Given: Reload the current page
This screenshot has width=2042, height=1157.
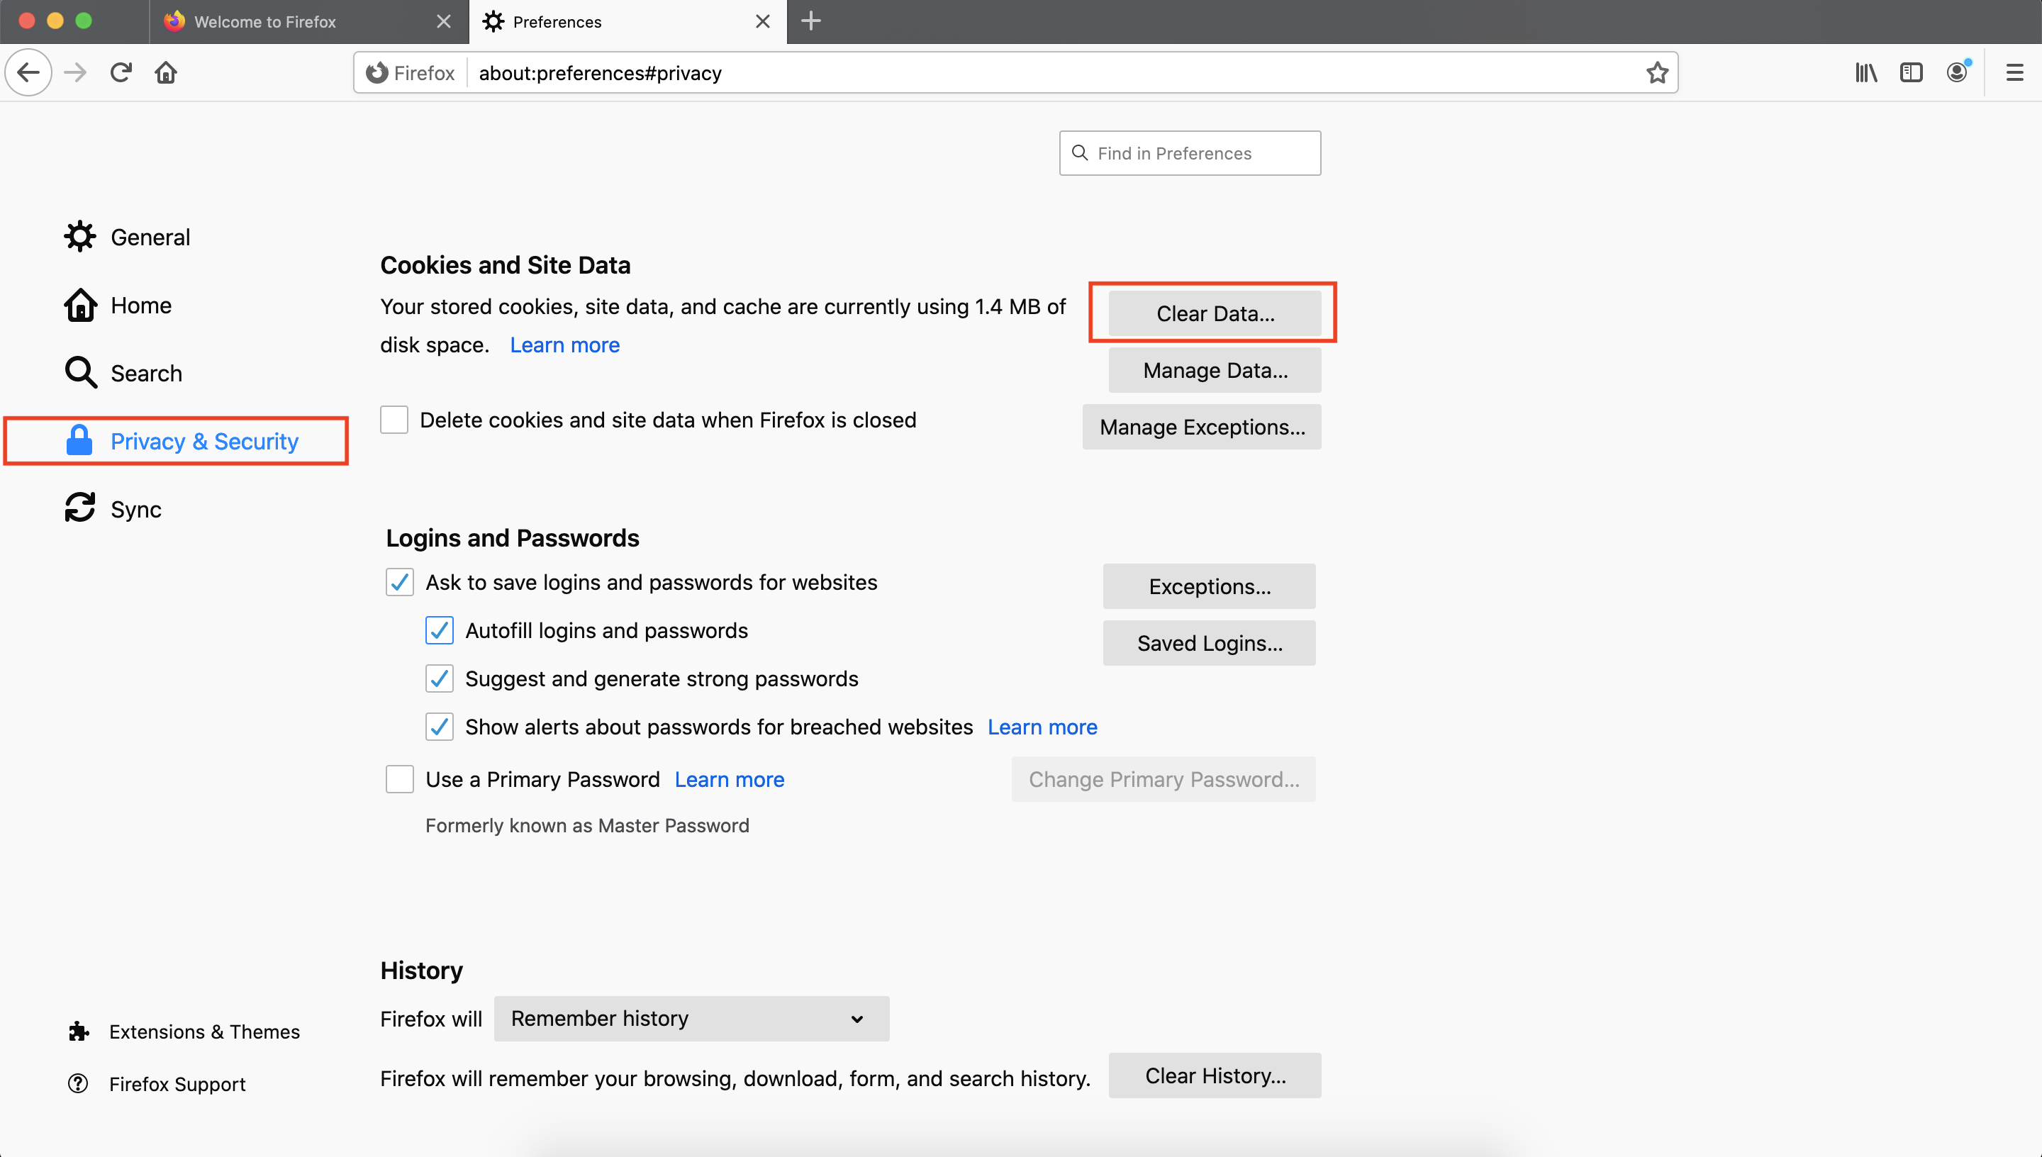Looking at the screenshot, I should point(121,72).
